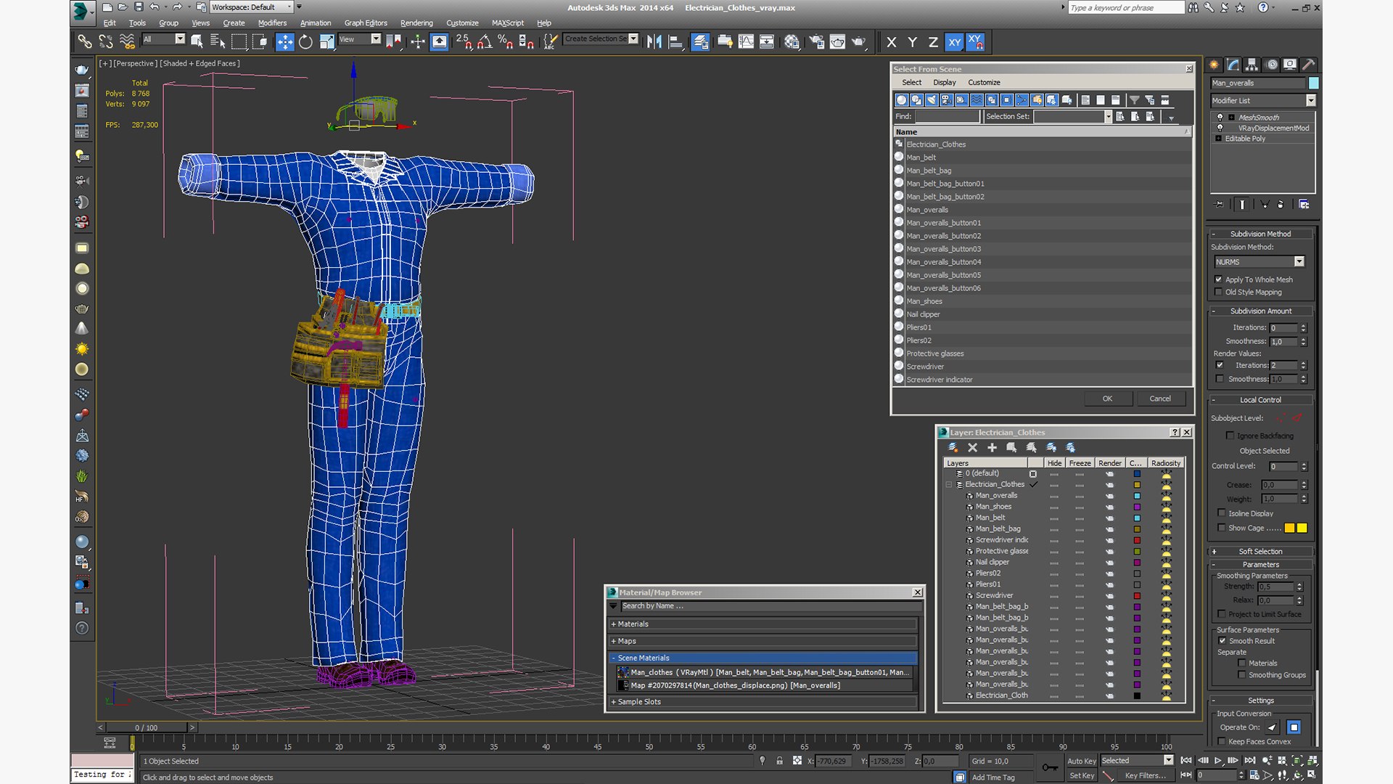Image resolution: width=1393 pixels, height=784 pixels.
Task: Open the Create command panel tab
Action: tap(1215, 65)
